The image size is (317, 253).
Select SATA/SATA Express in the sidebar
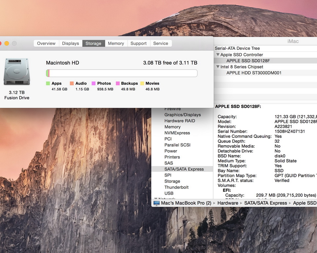[182, 169]
